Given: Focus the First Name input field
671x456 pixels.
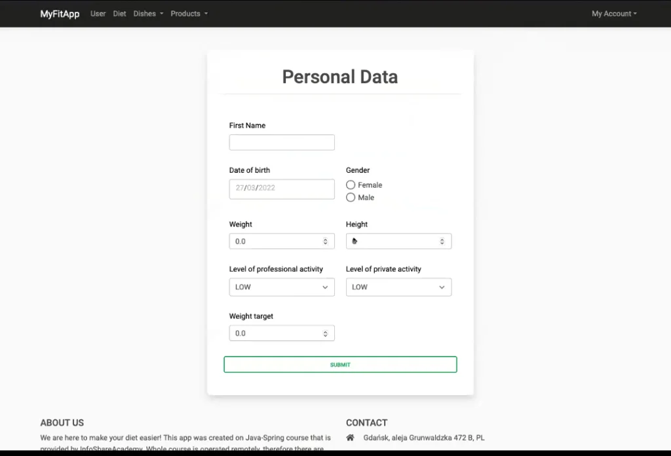Looking at the screenshot, I should [282, 143].
